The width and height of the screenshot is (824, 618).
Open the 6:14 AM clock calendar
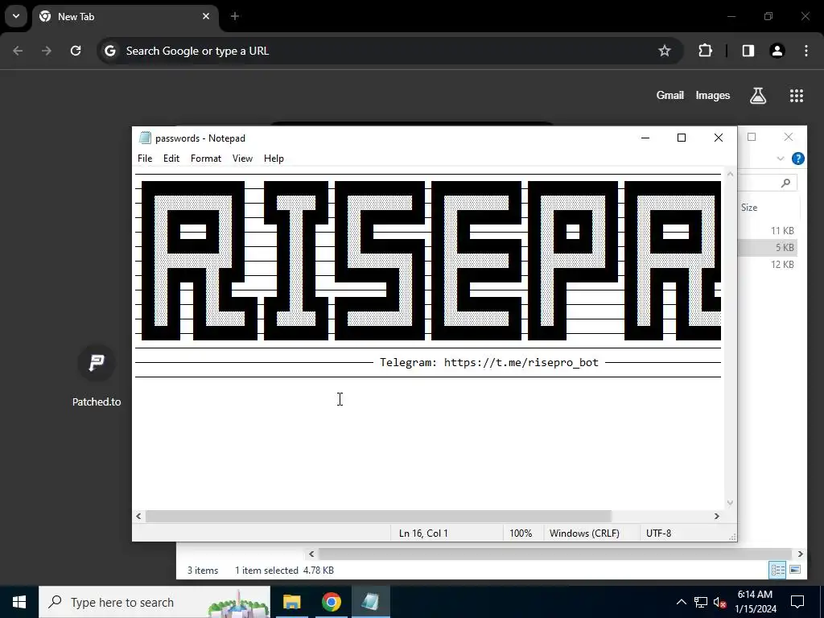coord(755,602)
